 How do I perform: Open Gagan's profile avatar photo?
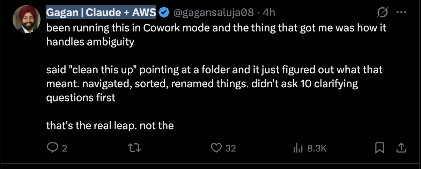(24, 19)
